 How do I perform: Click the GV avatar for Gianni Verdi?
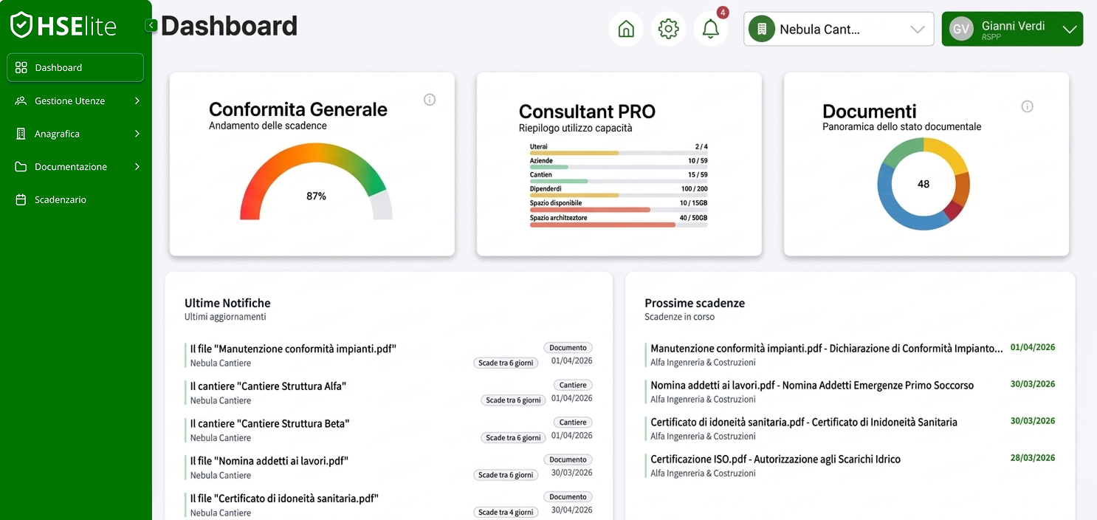click(x=960, y=29)
